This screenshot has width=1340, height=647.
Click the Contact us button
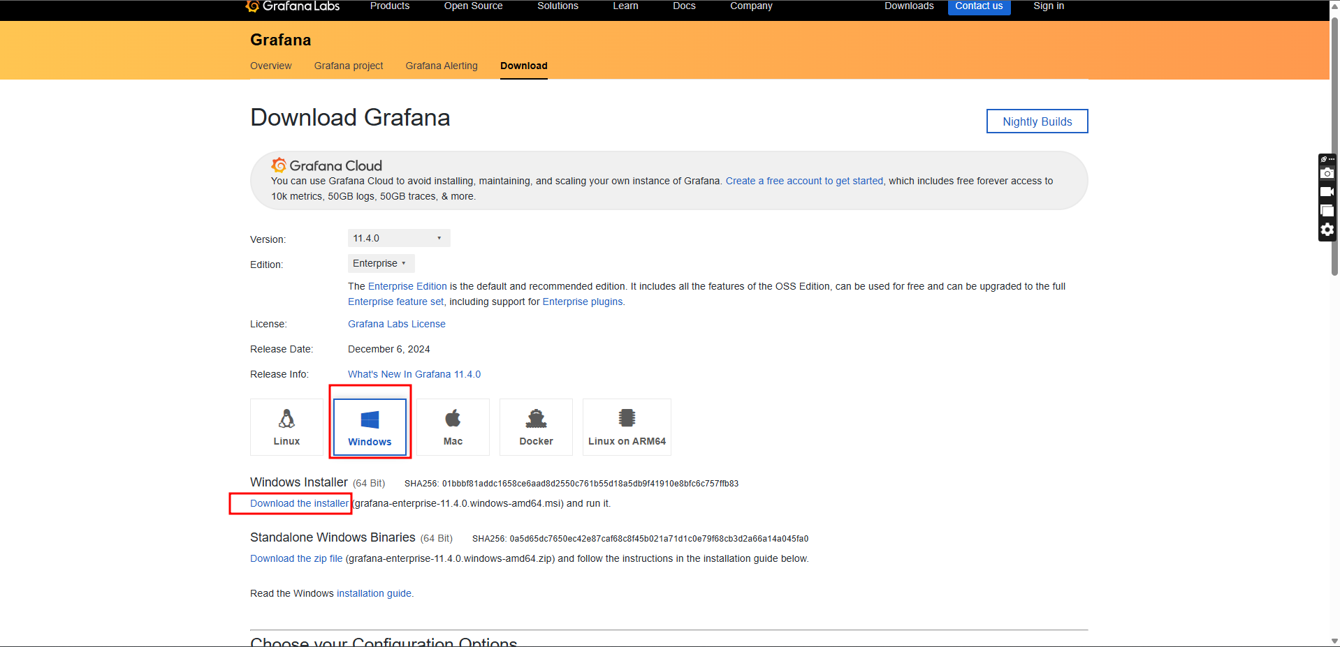pos(979,6)
